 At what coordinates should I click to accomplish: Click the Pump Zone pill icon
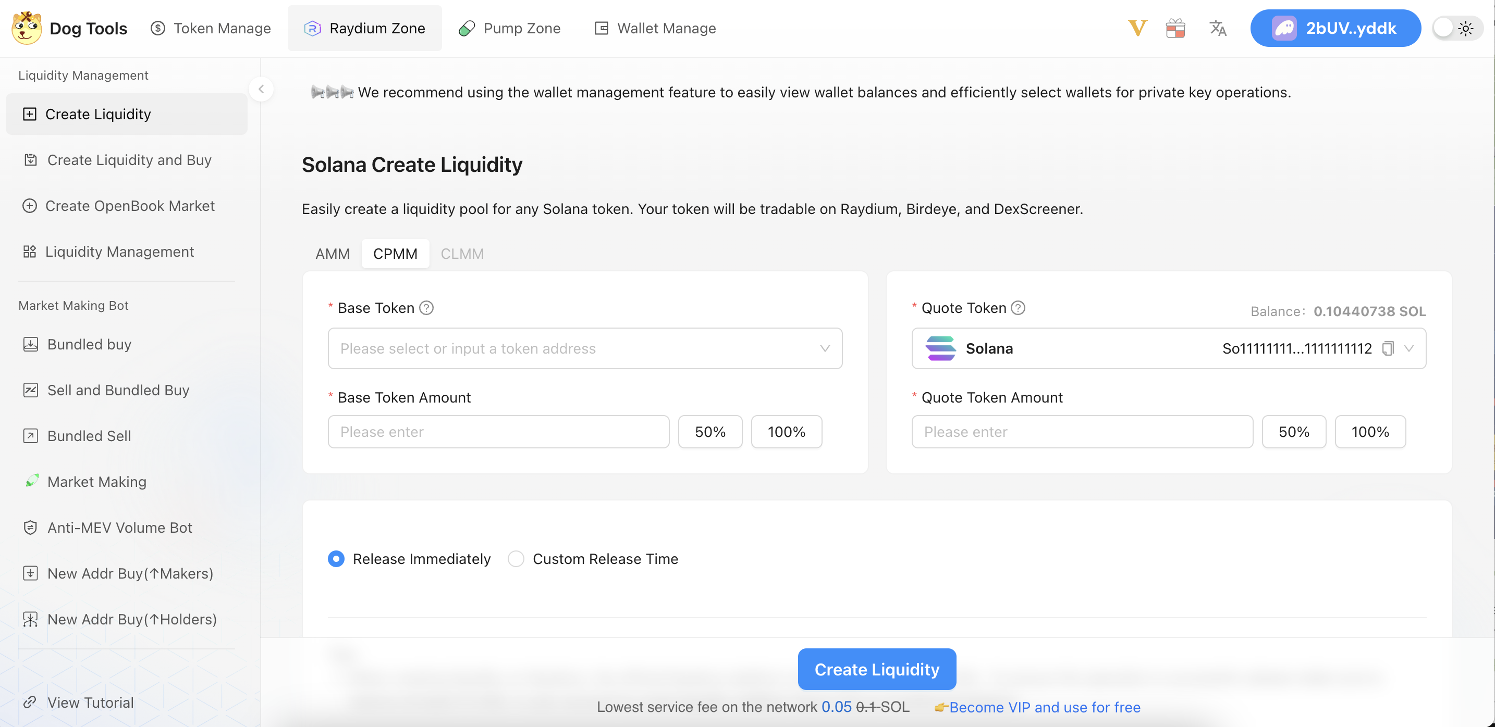pos(467,28)
